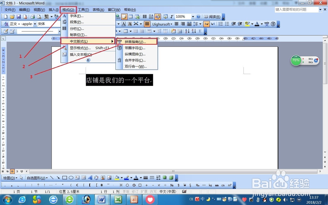The image size is (328, 205).
Task: Save the document with floppy icon
Action: tap(19, 17)
